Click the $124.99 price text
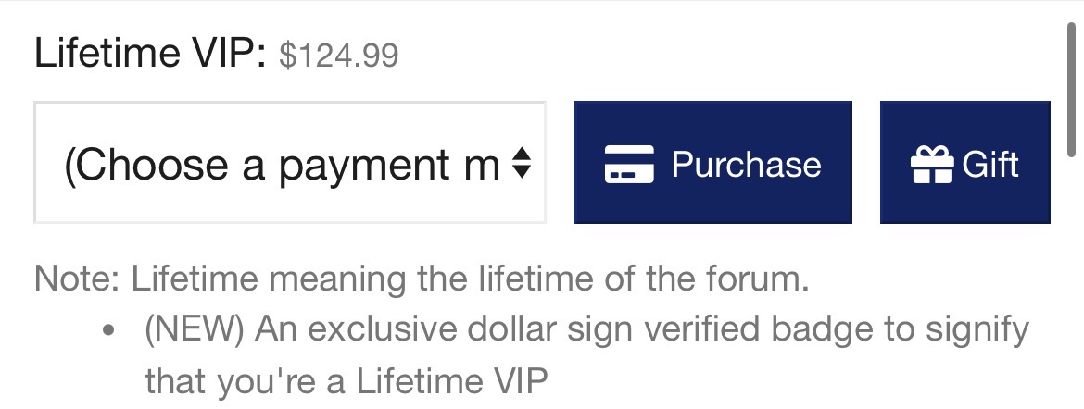The height and width of the screenshot is (409, 1084). (x=338, y=56)
